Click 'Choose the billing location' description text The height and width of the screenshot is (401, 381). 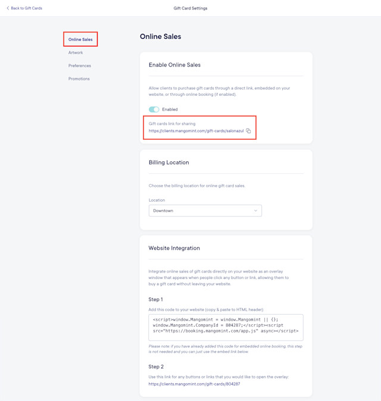(x=197, y=186)
